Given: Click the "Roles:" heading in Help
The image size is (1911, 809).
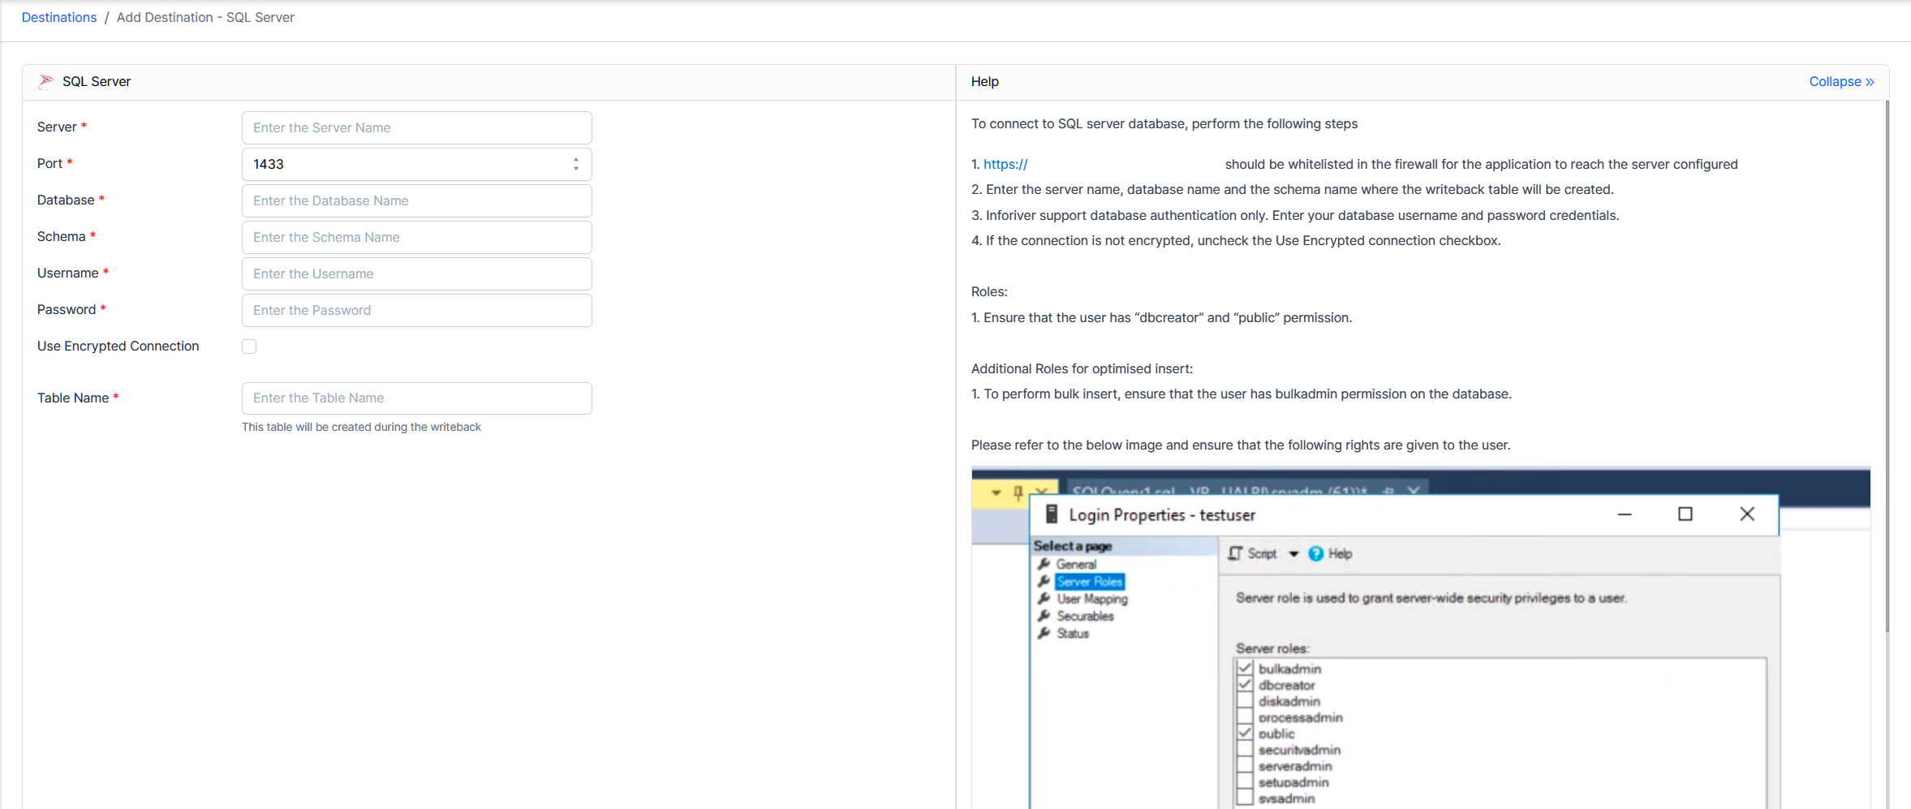Looking at the screenshot, I should click(989, 291).
